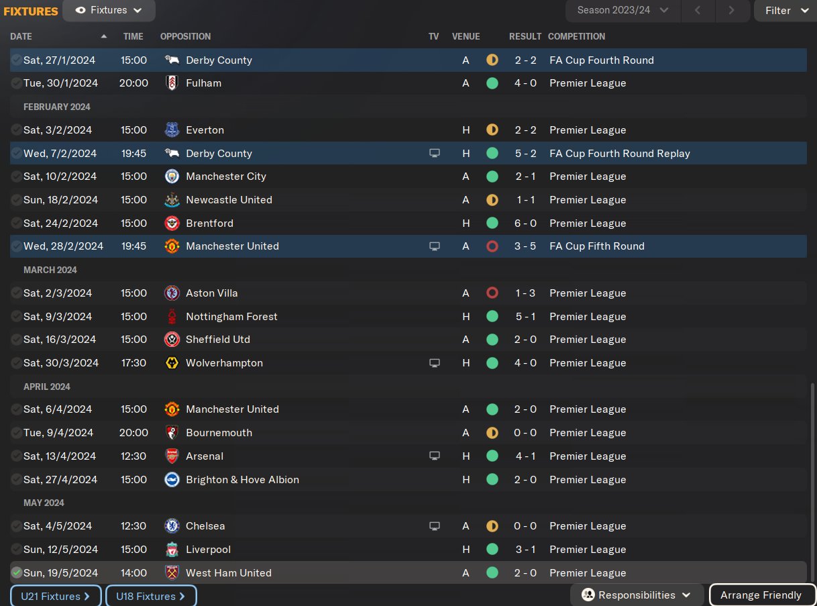Image resolution: width=817 pixels, height=606 pixels.
Task: Toggle the checkmark beside the Sat 27/1/2024 fixture
Action: point(17,60)
